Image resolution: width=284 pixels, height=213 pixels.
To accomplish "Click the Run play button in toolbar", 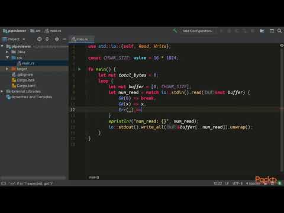I will coord(221,31).
